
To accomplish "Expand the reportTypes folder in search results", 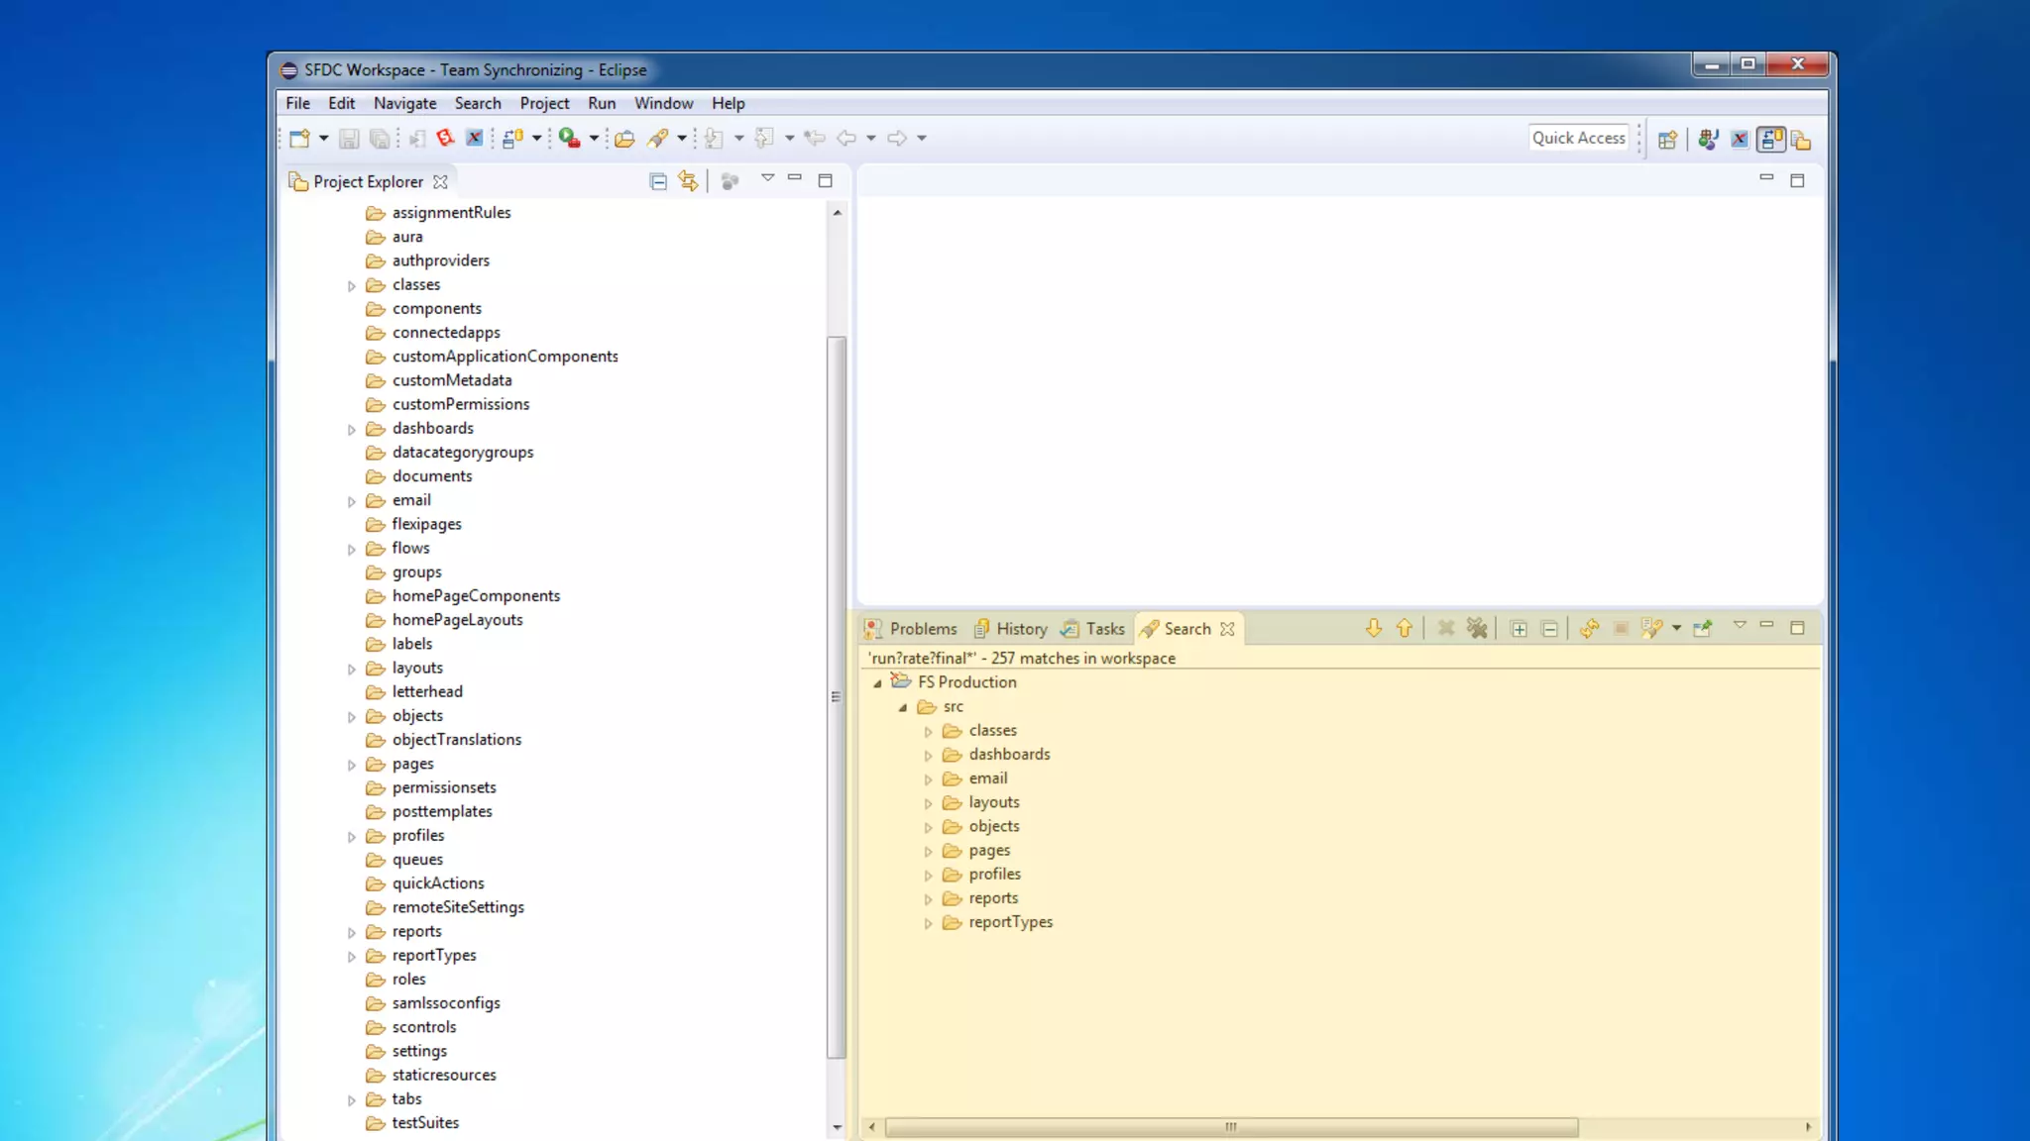I will point(928,923).
